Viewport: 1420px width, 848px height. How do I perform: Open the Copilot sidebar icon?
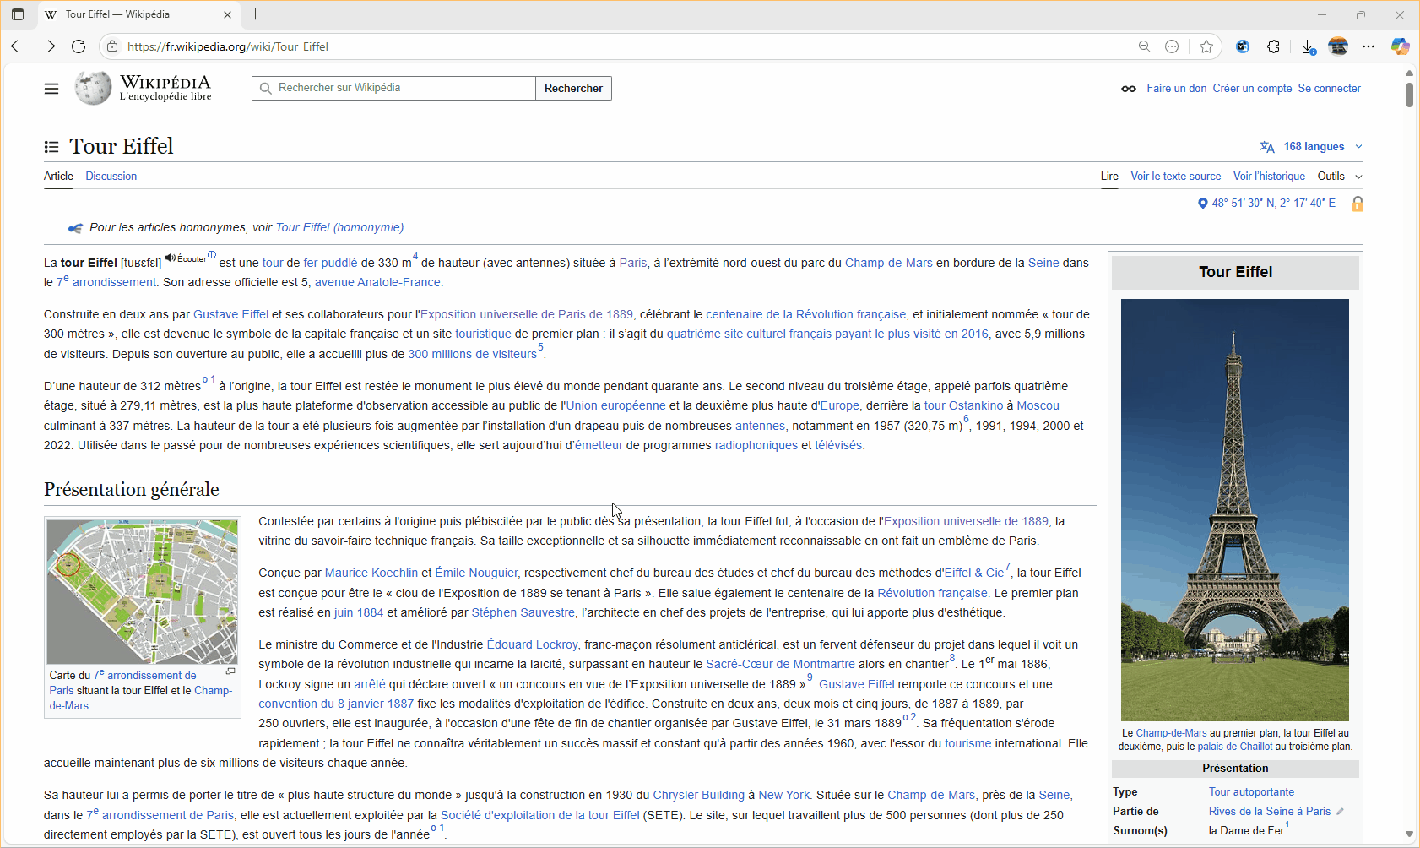coord(1400,46)
